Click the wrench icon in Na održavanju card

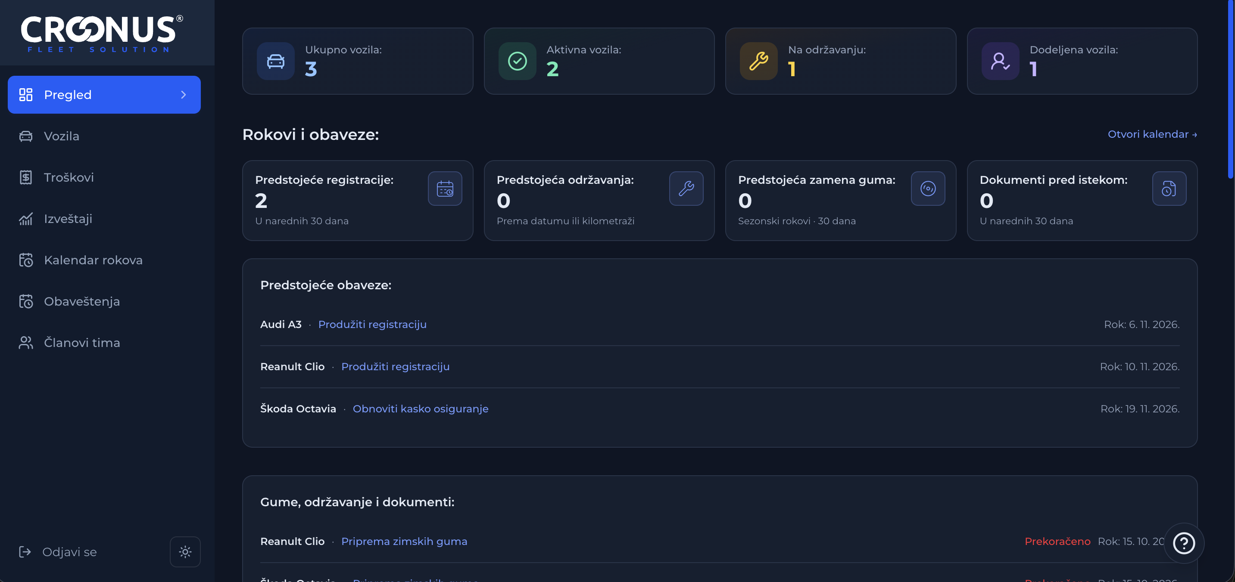coord(758,61)
